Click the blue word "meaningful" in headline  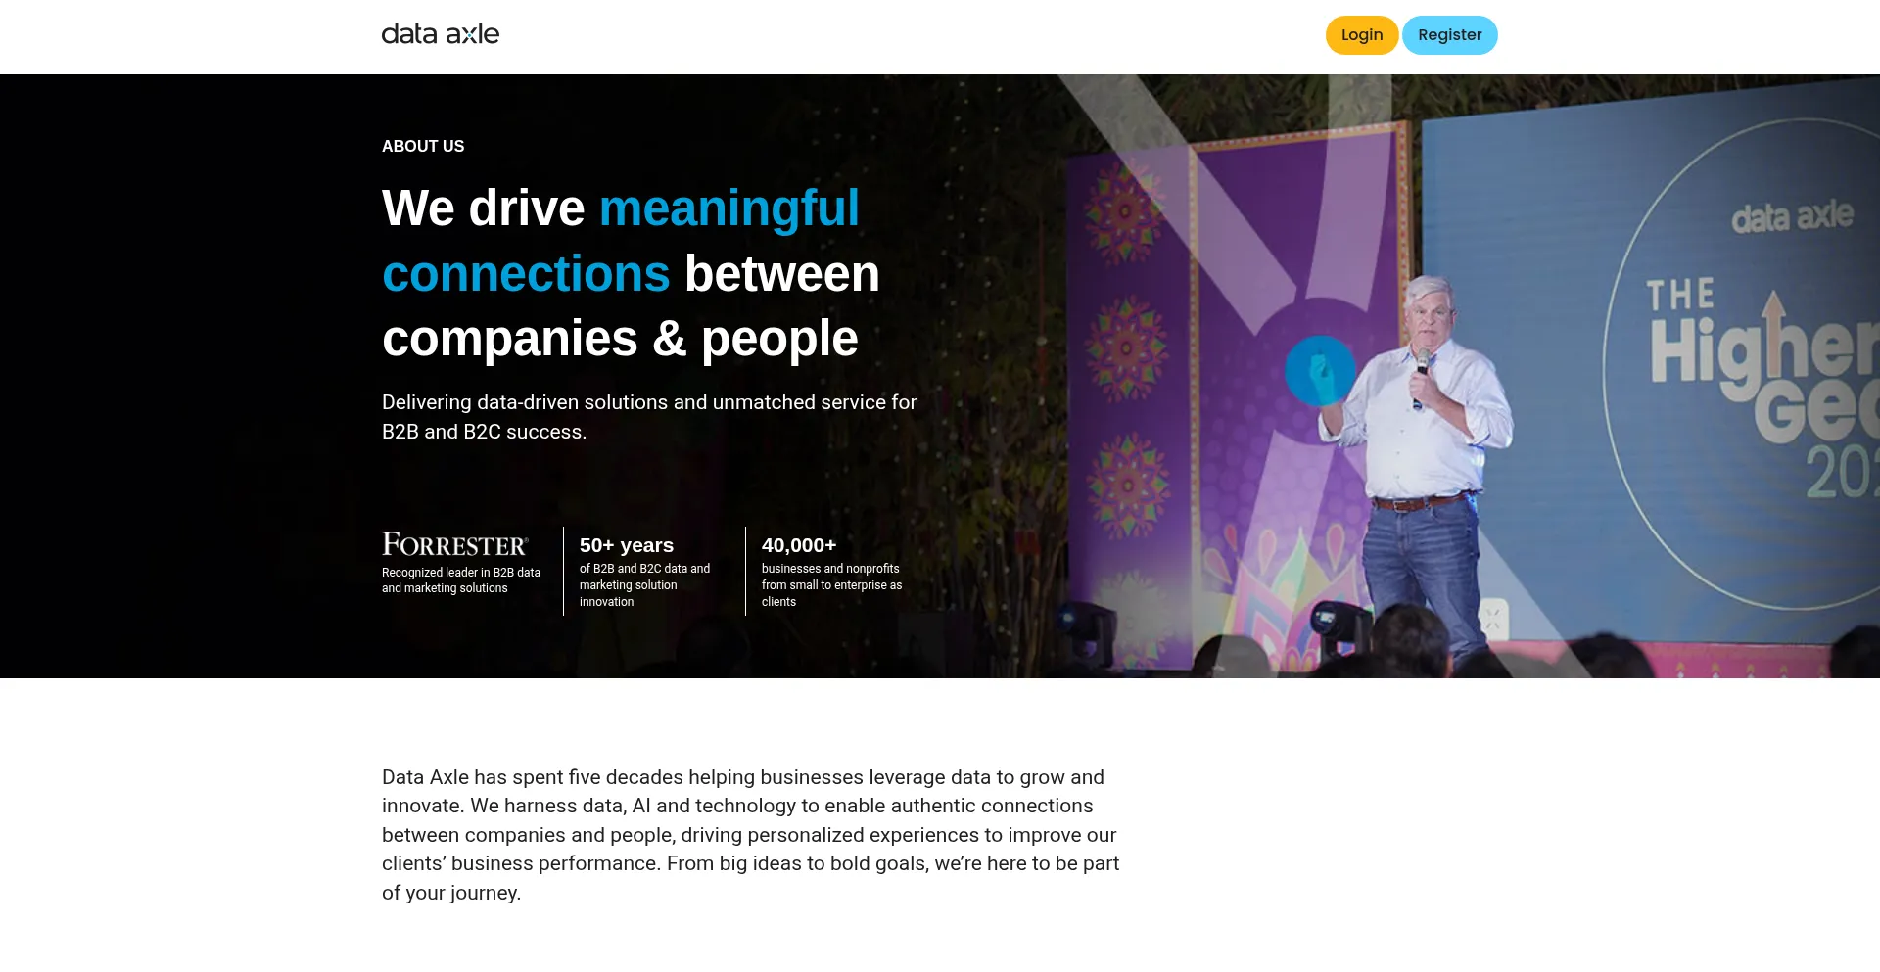[728, 208]
